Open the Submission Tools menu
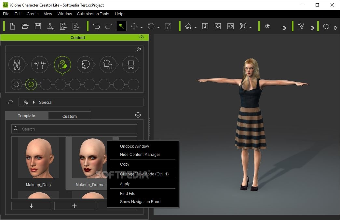This screenshot has height=220, width=340. click(93, 14)
